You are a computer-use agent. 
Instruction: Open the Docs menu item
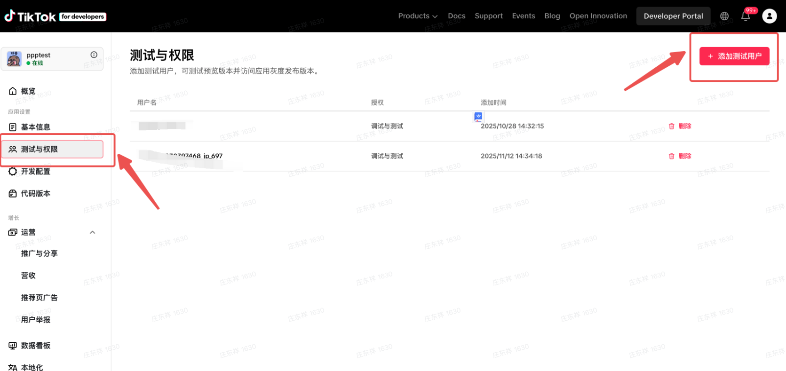pos(456,16)
